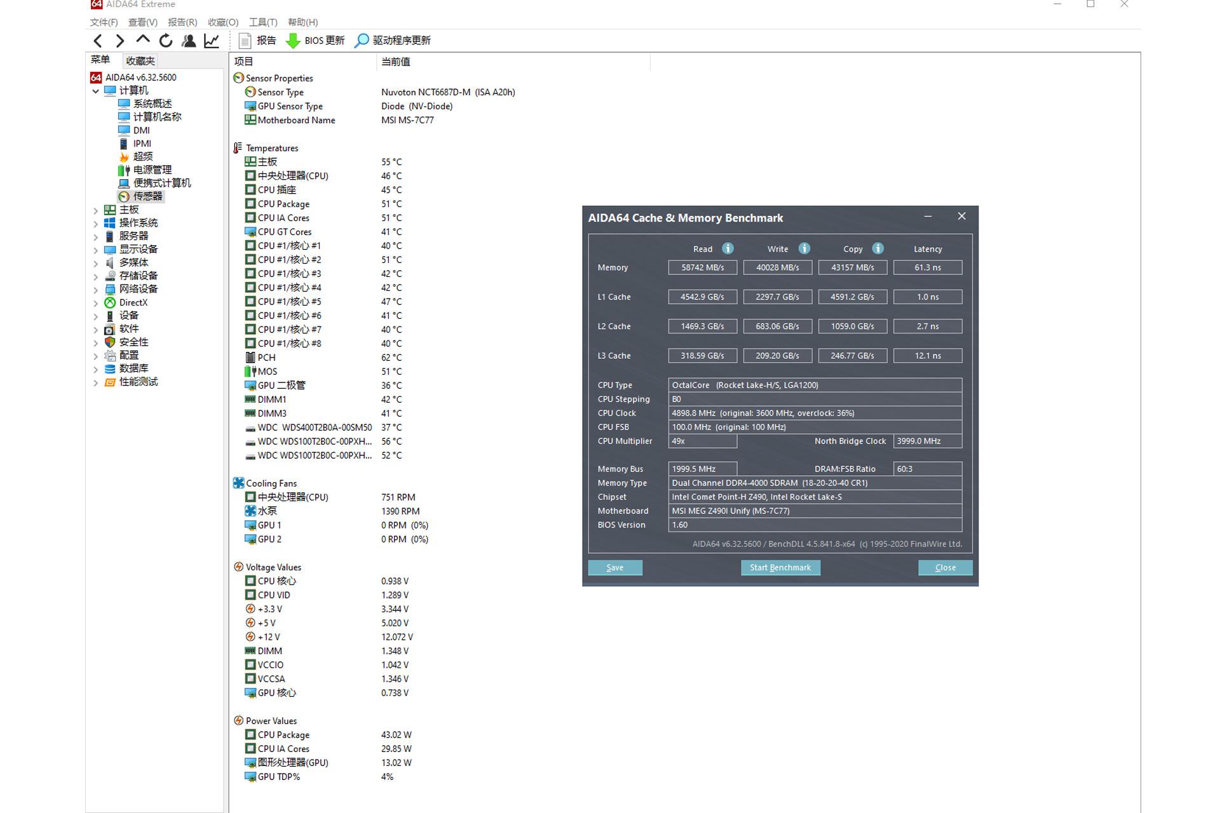Click the 当前值 column header
Viewport: 1220px width, 813px height.
tap(513, 62)
